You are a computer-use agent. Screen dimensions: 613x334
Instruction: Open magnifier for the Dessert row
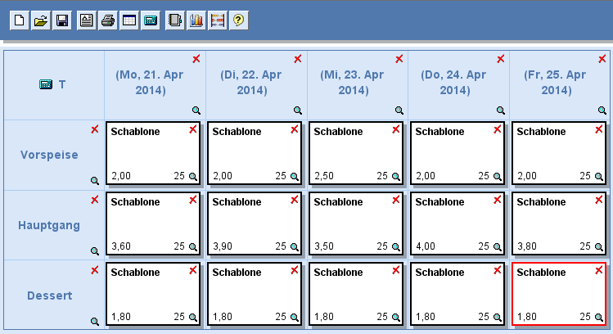(95, 322)
